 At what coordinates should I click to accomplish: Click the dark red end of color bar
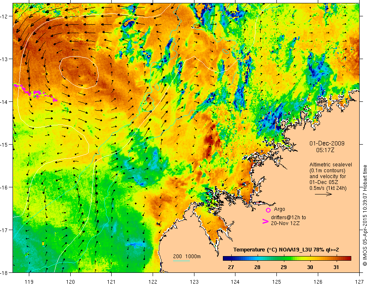[348, 259]
